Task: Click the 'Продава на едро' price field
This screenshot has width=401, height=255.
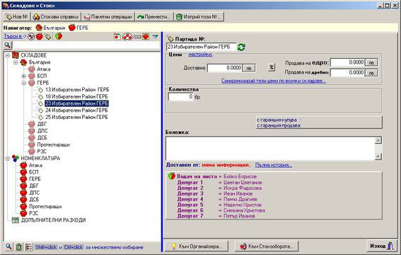Action: [347, 62]
